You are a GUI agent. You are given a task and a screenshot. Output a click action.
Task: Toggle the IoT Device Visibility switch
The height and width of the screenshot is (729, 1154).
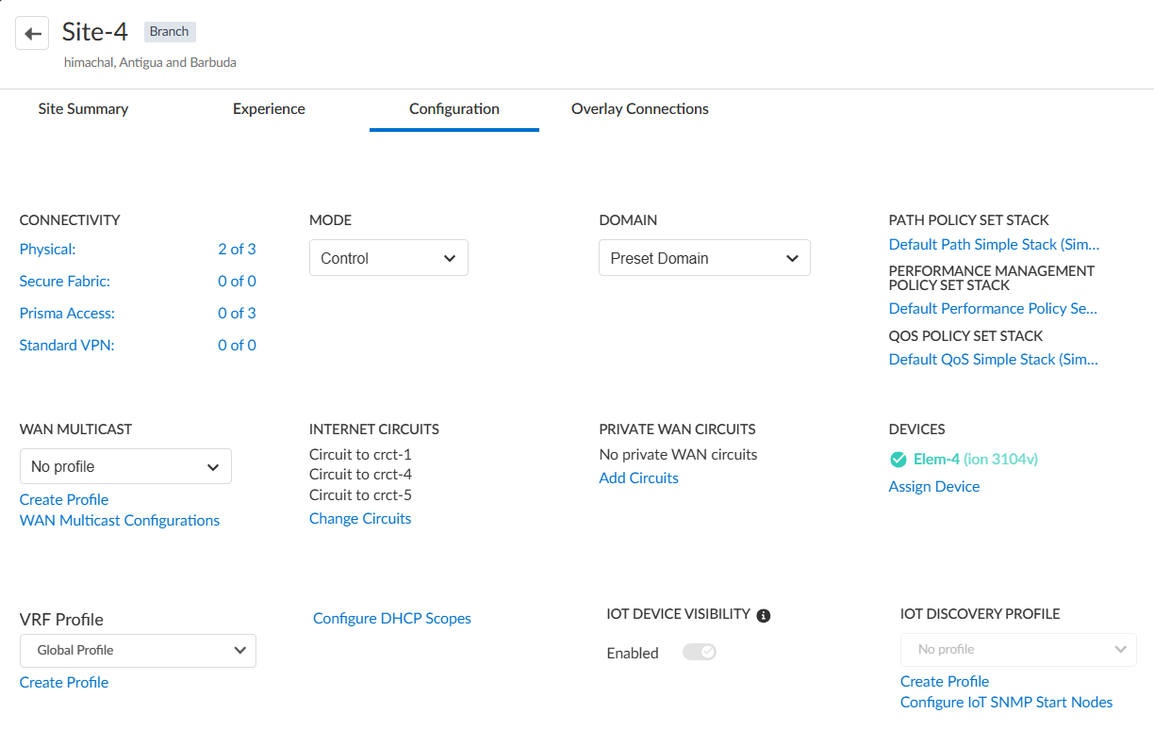[700, 652]
